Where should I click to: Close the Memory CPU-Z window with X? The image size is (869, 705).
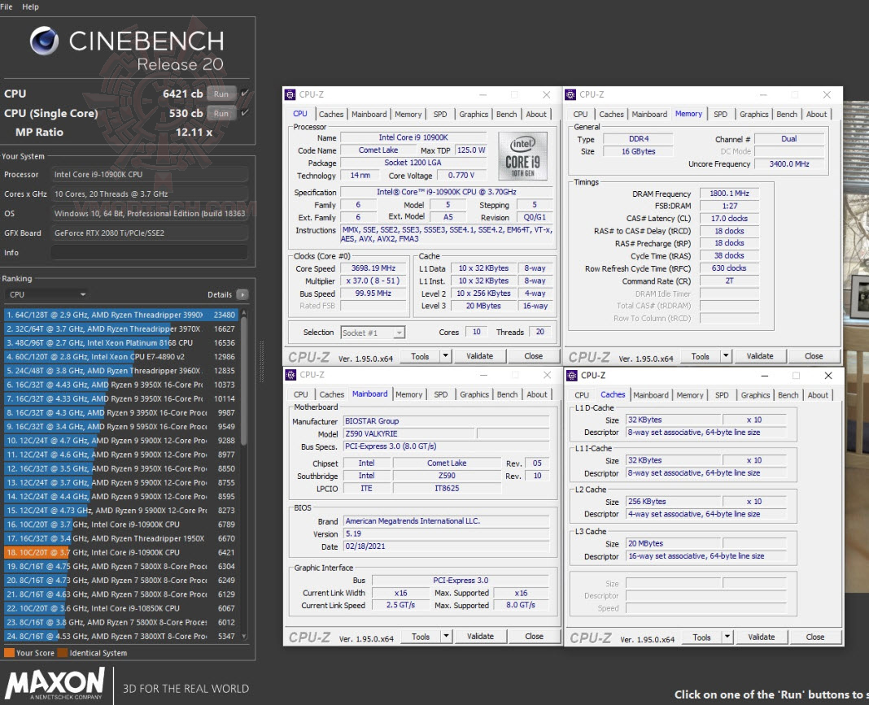click(827, 94)
